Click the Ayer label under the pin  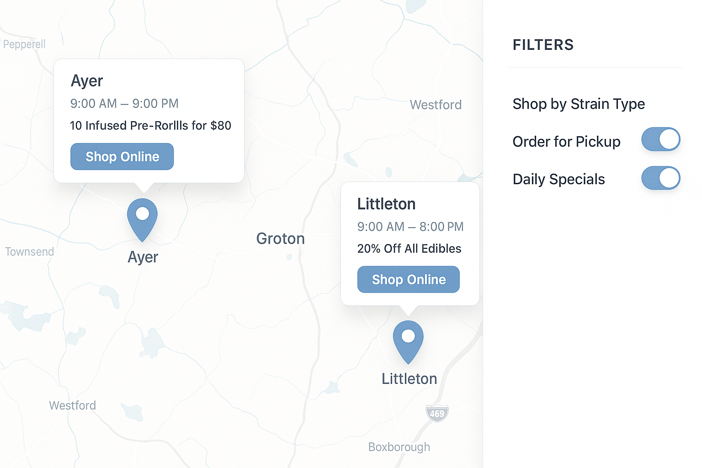143,257
